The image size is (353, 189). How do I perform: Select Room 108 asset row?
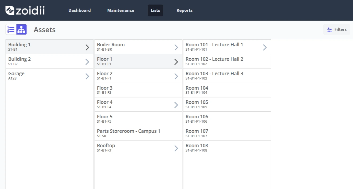(227, 148)
